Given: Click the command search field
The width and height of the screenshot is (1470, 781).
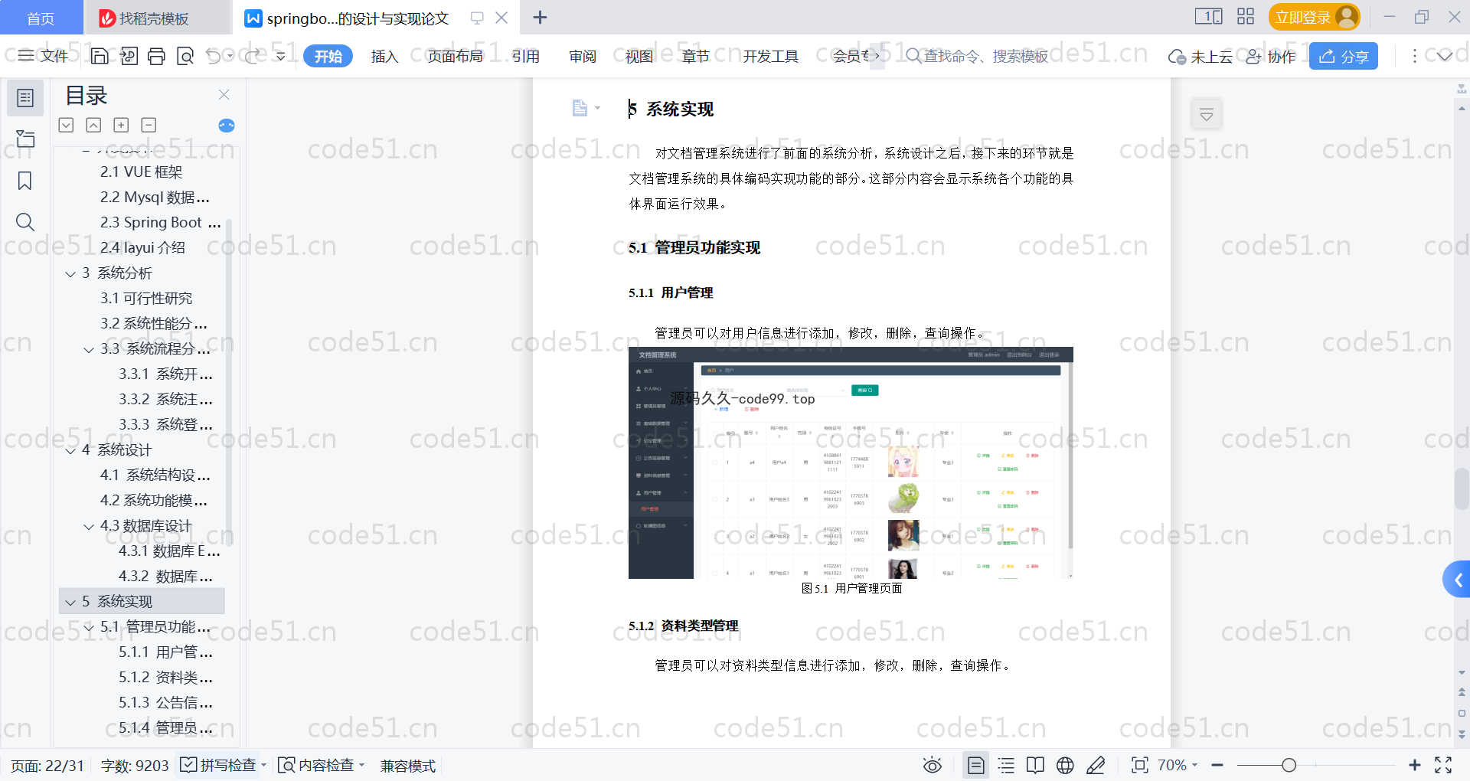Looking at the screenshot, I should 977,56.
